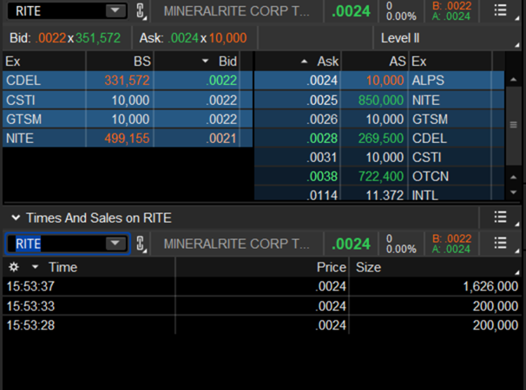Click scroll-up arrow of ask list scrollbar
526x390 pixels.
click(x=513, y=80)
